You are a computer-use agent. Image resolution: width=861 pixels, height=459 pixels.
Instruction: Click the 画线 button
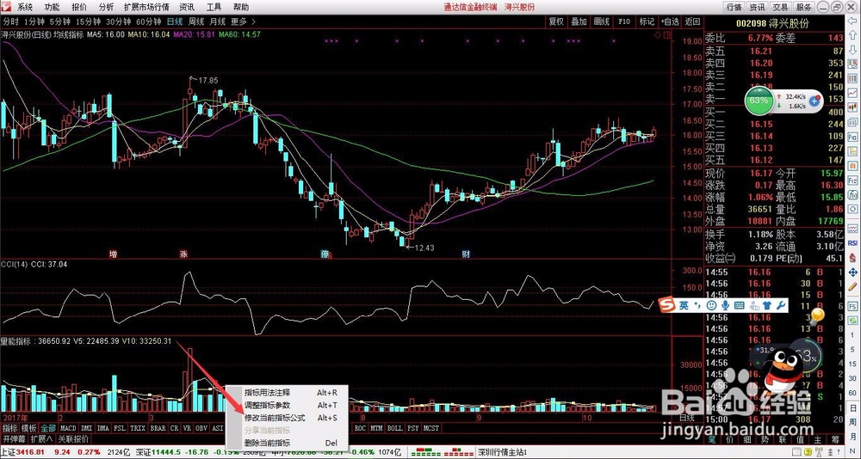coord(601,22)
